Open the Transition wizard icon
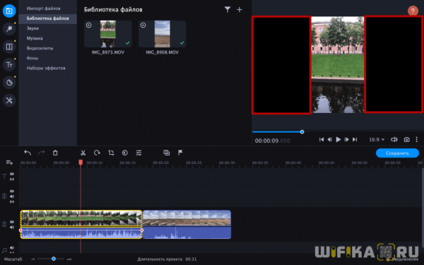 pos(166,153)
